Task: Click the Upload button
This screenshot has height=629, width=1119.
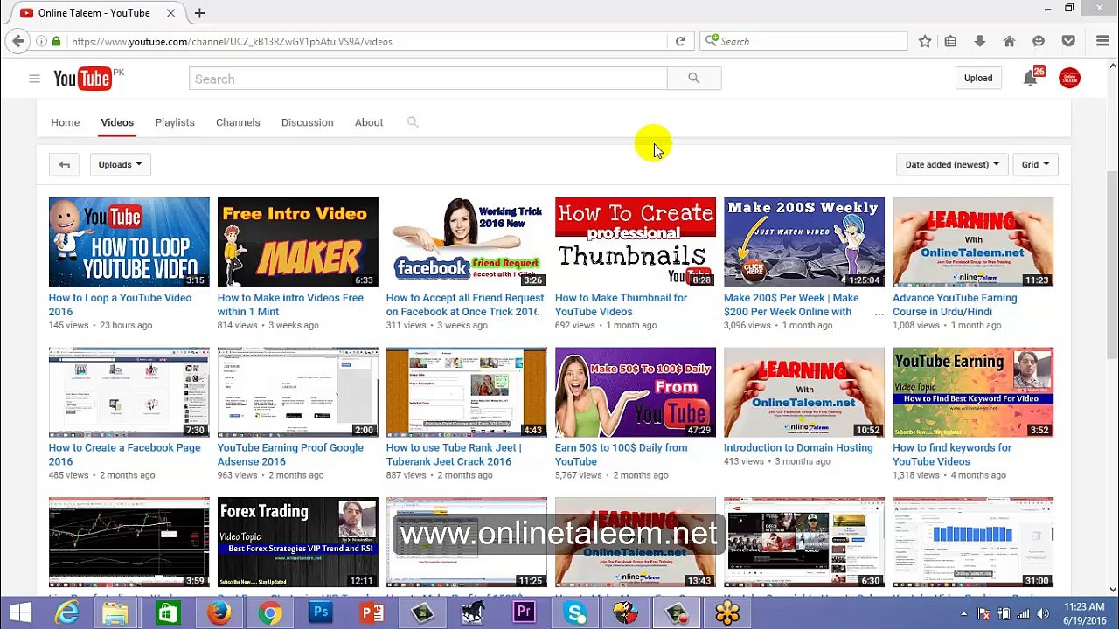Action: 978,79
